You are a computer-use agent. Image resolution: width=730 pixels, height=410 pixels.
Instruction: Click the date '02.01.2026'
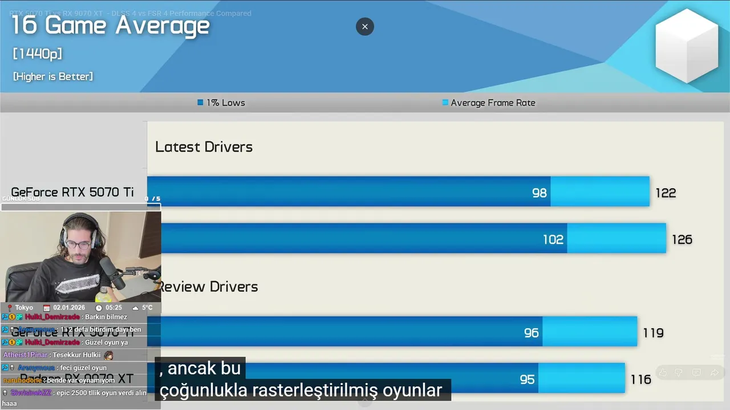click(69, 307)
